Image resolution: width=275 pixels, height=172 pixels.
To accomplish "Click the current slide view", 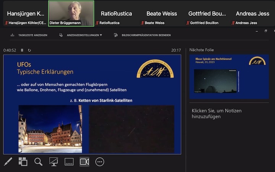I will [92, 104].
